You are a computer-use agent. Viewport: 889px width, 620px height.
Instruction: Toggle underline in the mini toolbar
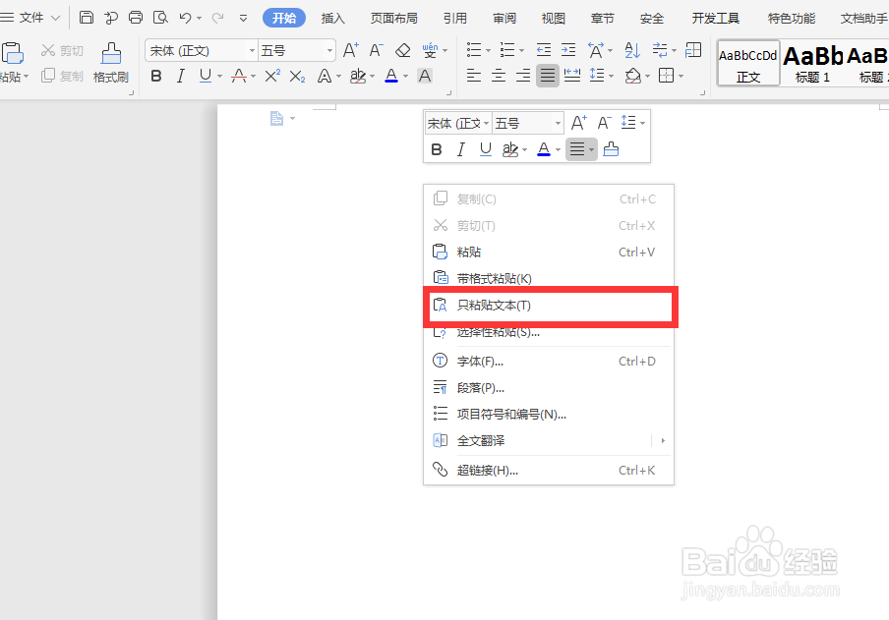485,148
